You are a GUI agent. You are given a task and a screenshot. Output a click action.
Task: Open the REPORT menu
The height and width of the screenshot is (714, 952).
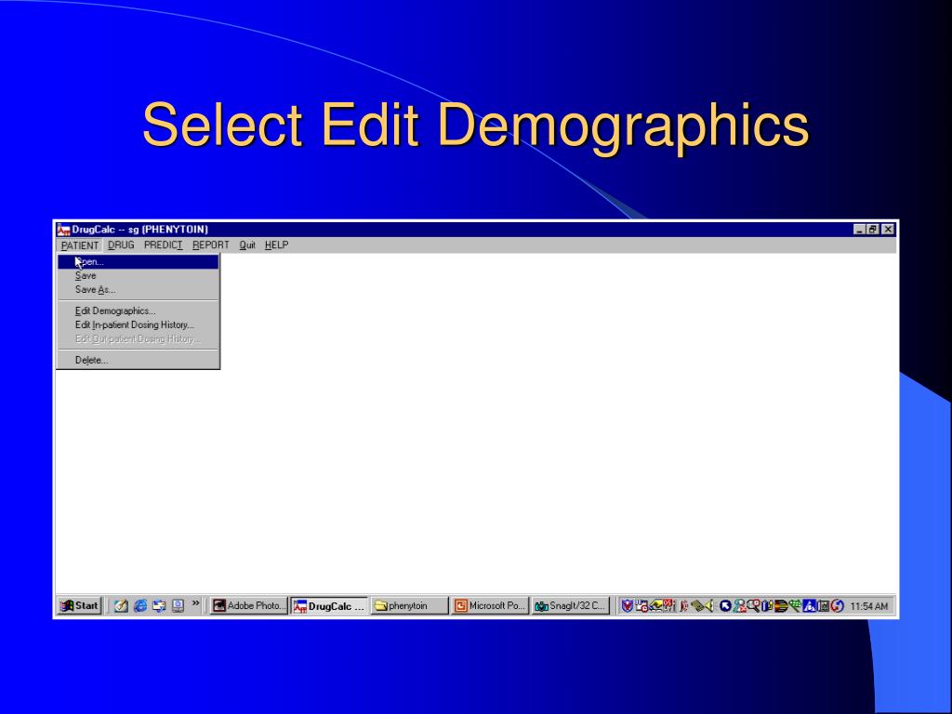(x=210, y=245)
